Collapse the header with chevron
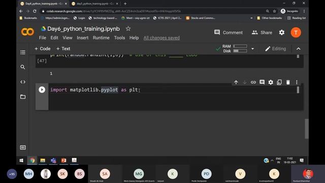This screenshot has height=183, width=325. (298, 49)
